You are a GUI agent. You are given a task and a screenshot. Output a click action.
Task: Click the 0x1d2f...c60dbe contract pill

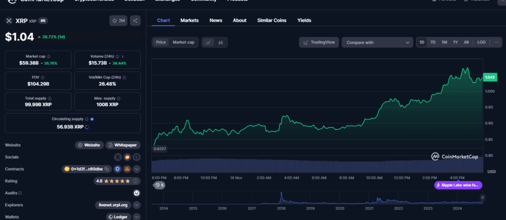pyautogui.click(x=87, y=169)
